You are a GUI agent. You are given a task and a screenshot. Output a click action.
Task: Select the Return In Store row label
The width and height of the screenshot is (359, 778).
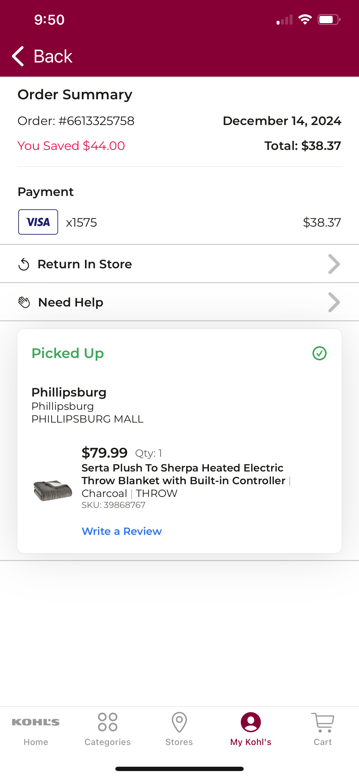point(85,264)
